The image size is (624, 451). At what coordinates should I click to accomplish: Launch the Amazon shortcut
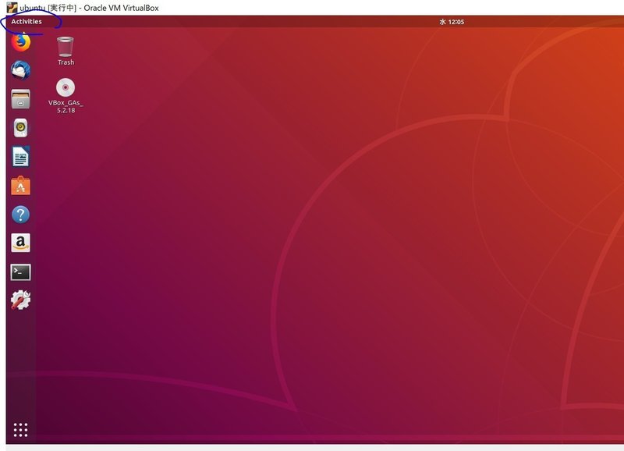pyautogui.click(x=21, y=243)
